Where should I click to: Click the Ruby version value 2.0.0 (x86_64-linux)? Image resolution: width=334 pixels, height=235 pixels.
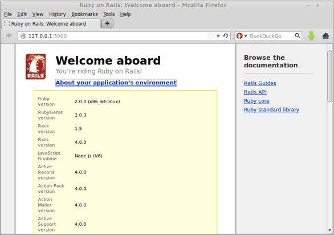tap(97, 102)
